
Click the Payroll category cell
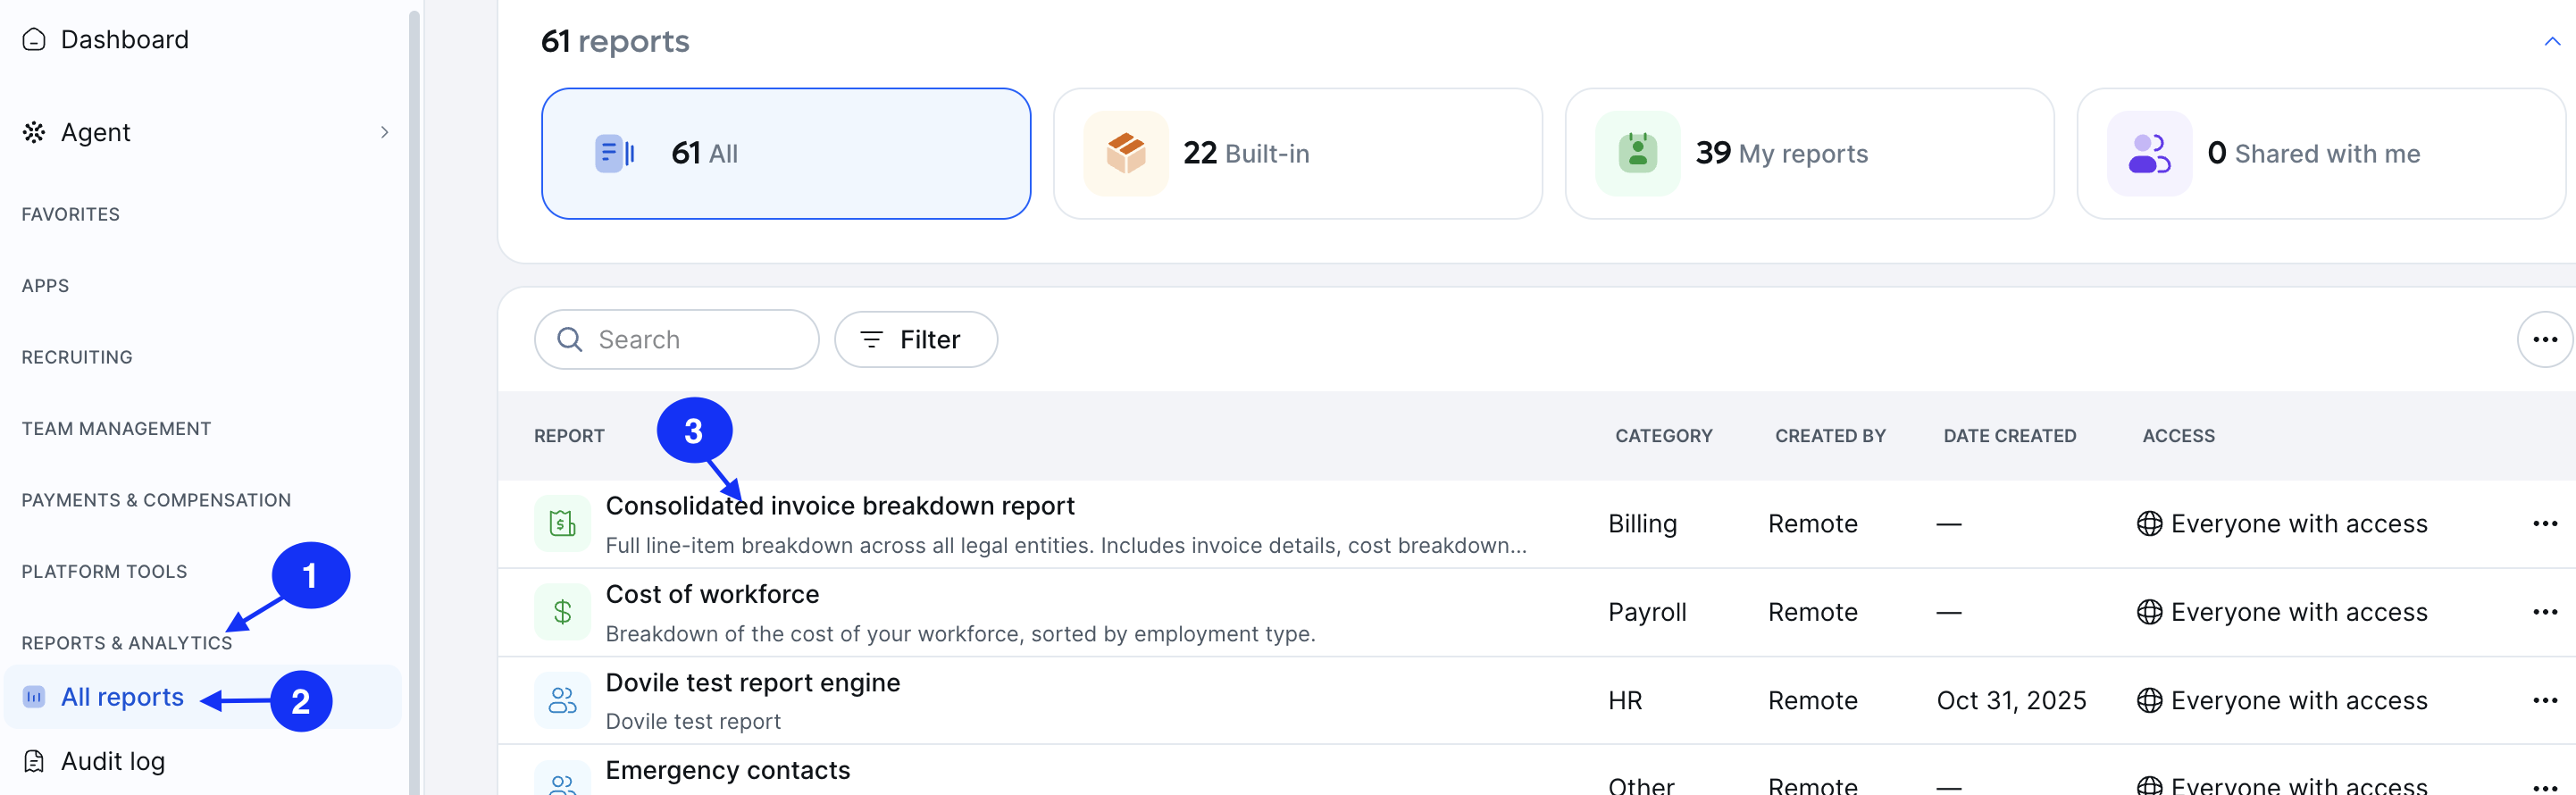coord(1647,612)
